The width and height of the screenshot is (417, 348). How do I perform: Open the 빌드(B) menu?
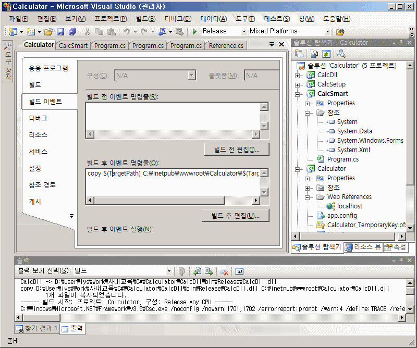[146, 19]
